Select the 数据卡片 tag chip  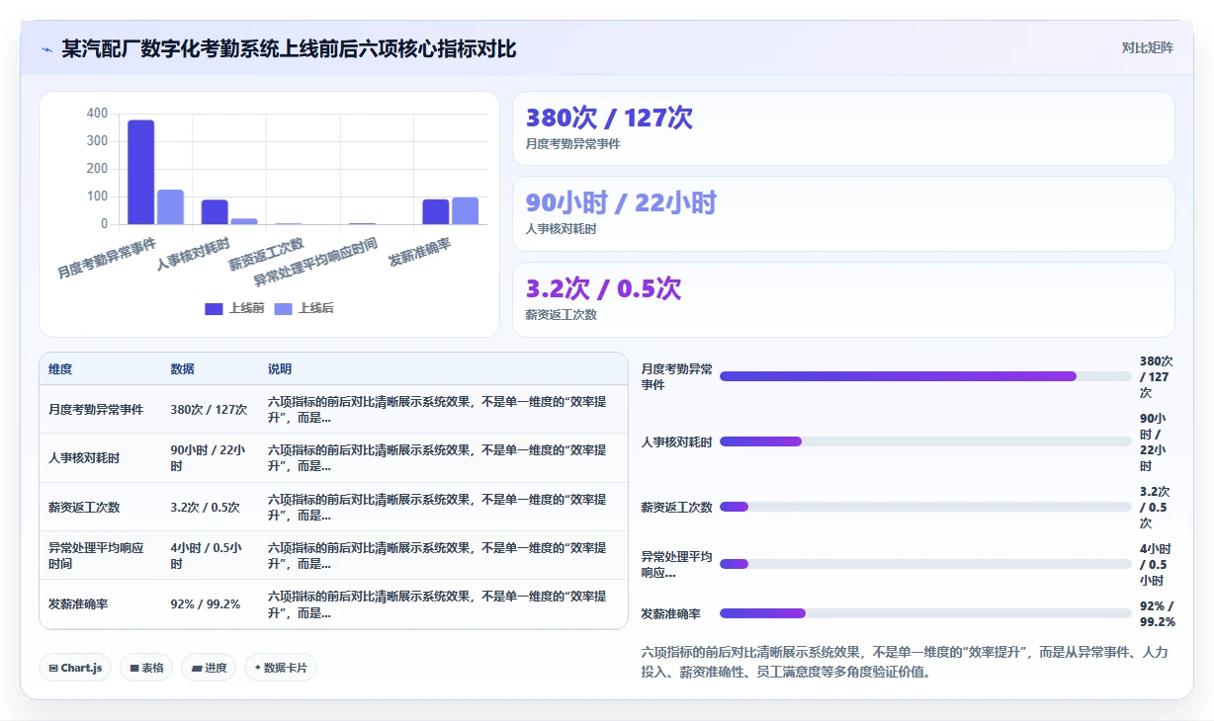[x=281, y=668]
